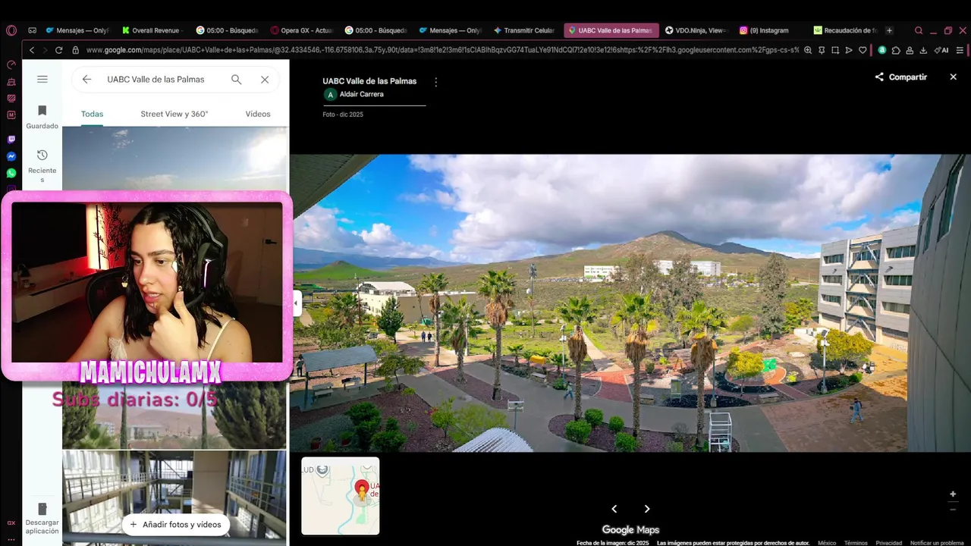The width and height of the screenshot is (971, 546).
Task: Switch to Transmitir Celular browser tab
Action: (524, 30)
